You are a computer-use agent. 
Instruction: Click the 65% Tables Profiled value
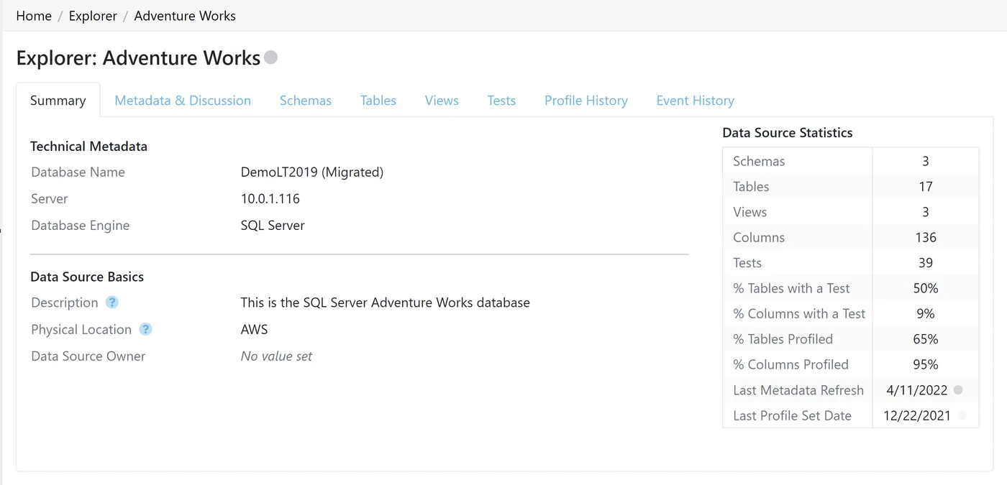pyautogui.click(x=926, y=339)
